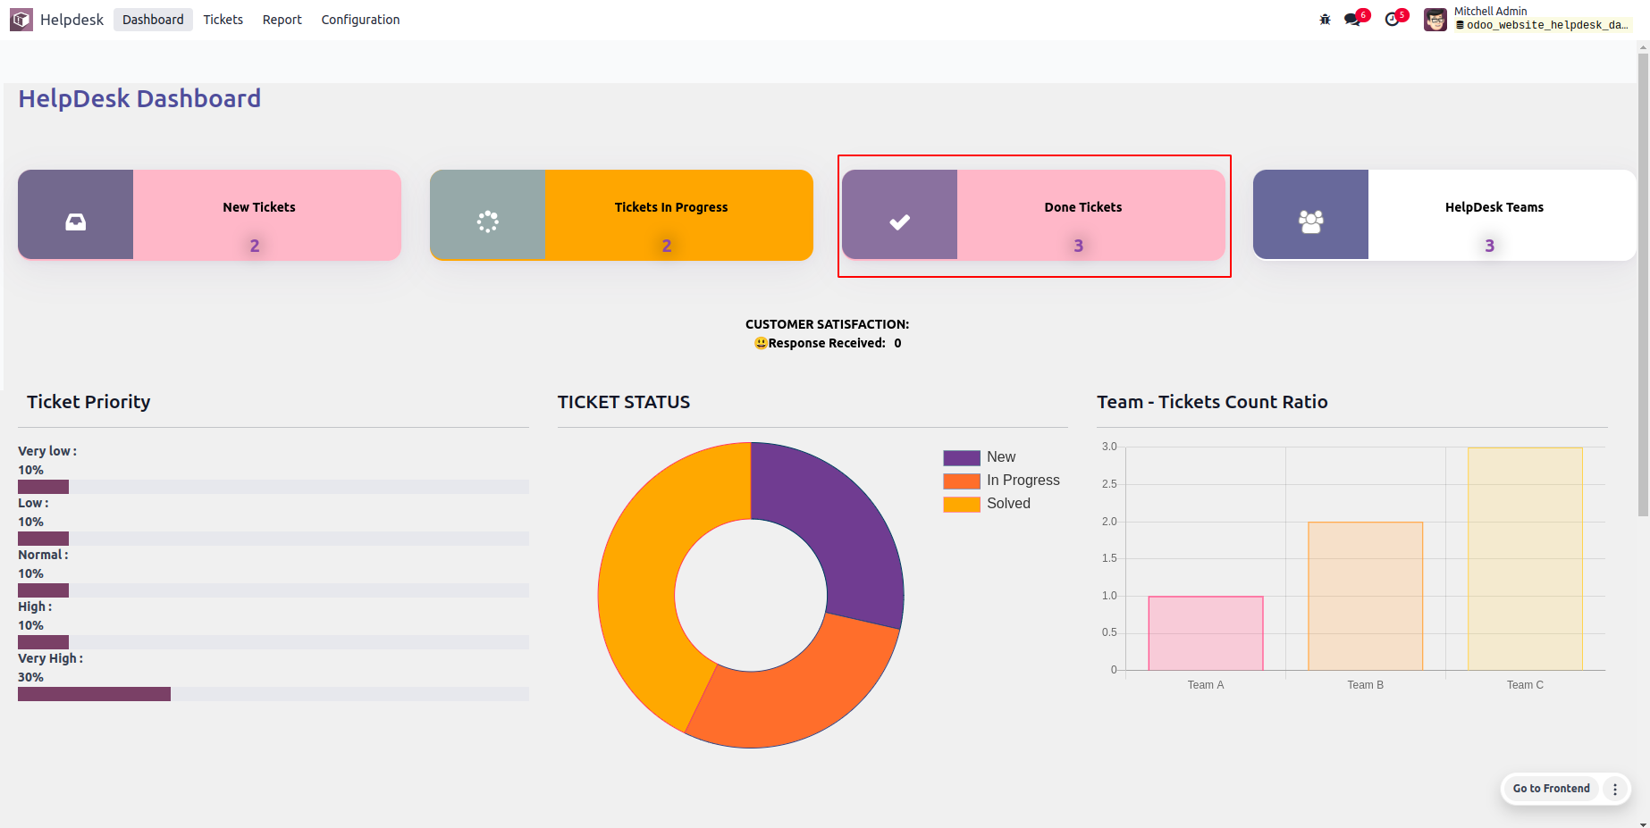Viewport: 1650px width, 828px height.
Task: Open the debug bug icon menu
Action: [x=1325, y=20]
